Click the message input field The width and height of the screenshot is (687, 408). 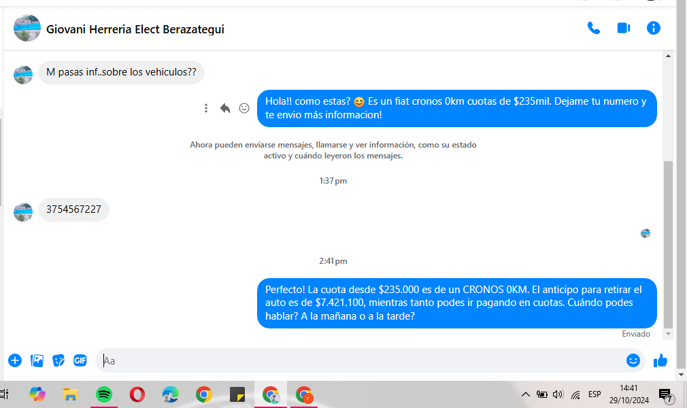point(361,360)
